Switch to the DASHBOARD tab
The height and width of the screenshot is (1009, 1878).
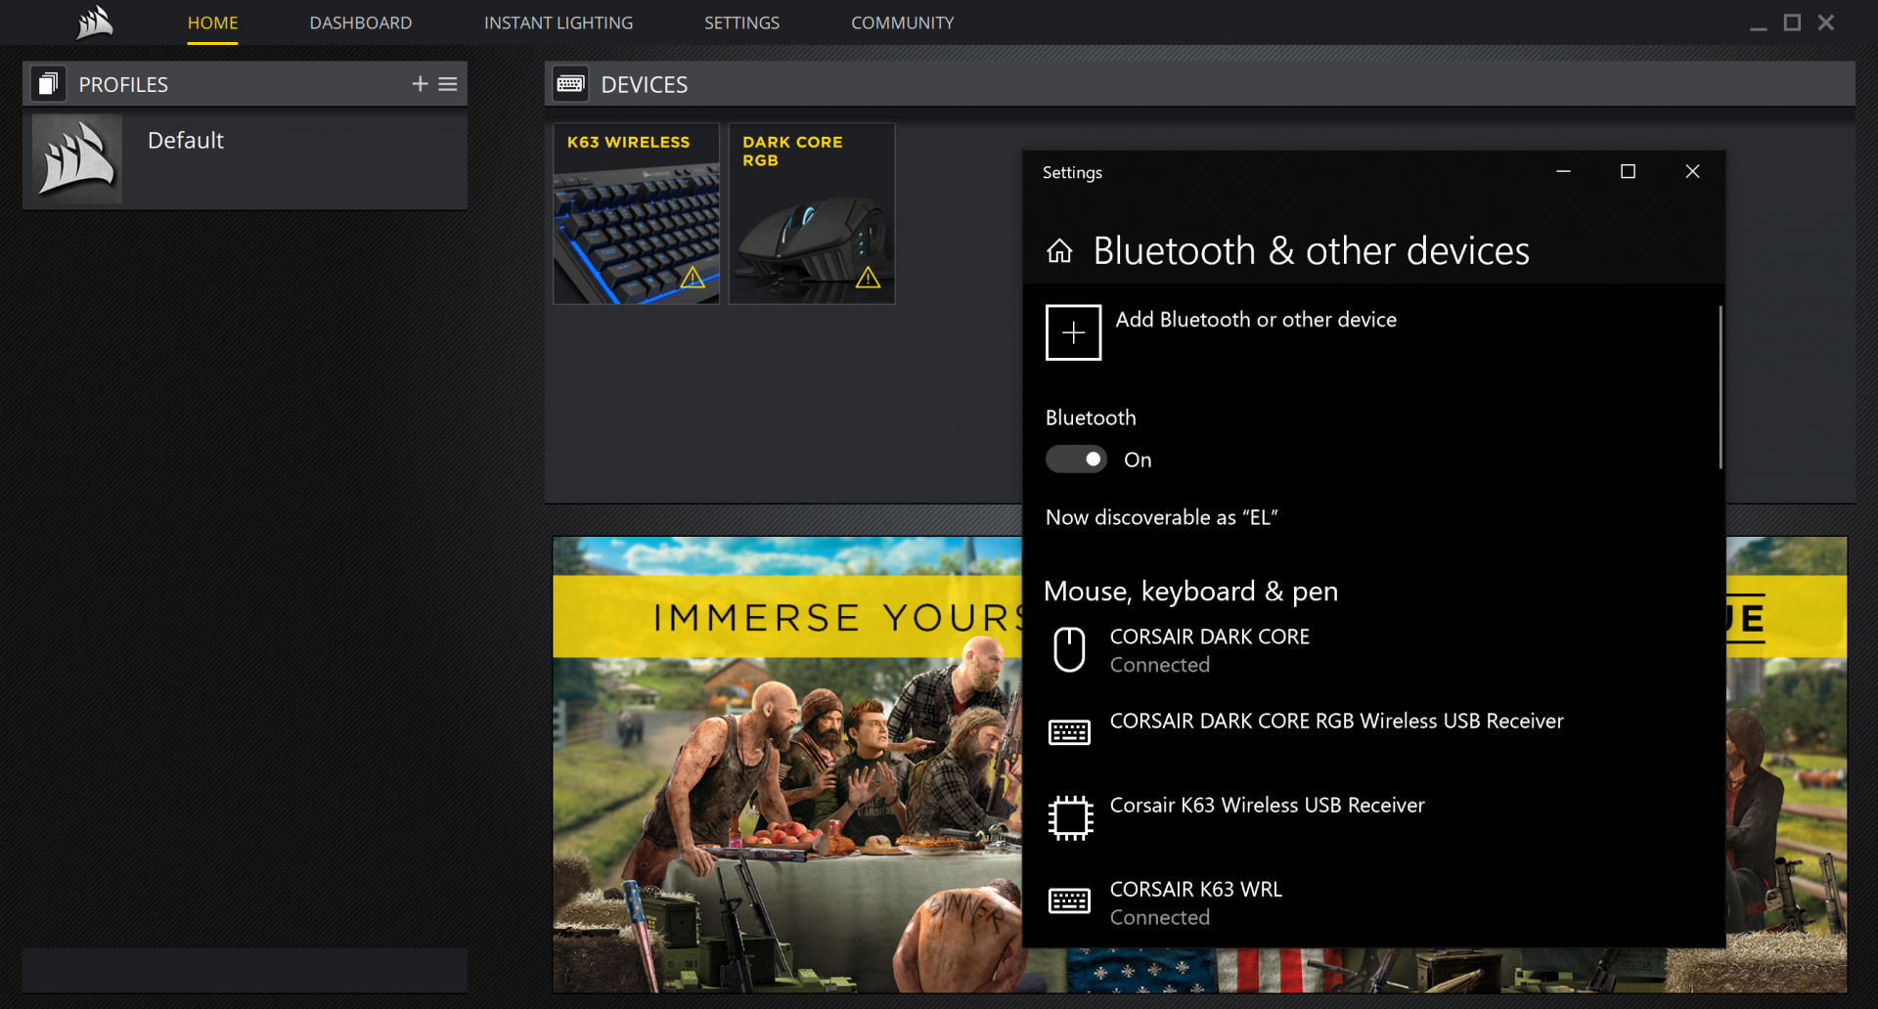361,22
